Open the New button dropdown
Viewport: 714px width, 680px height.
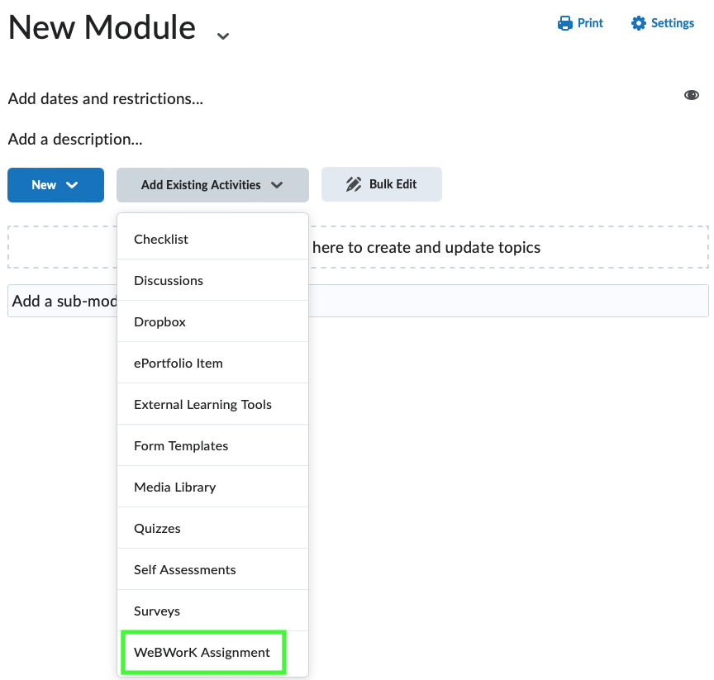click(x=55, y=185)
